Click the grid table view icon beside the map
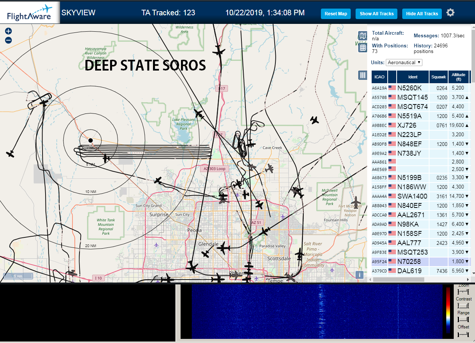Viewport: 475px width, 343px height. 363,48
